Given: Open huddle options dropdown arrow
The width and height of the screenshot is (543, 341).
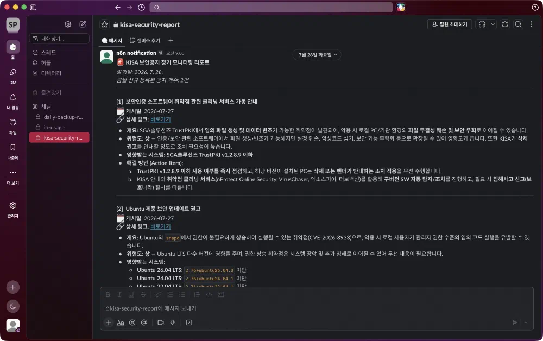Looking at the screenshot, I should [x=493, y=24].
